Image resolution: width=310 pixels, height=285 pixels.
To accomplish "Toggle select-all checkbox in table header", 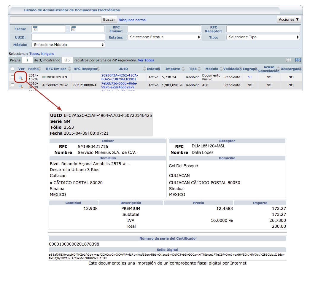I will 12,69.
